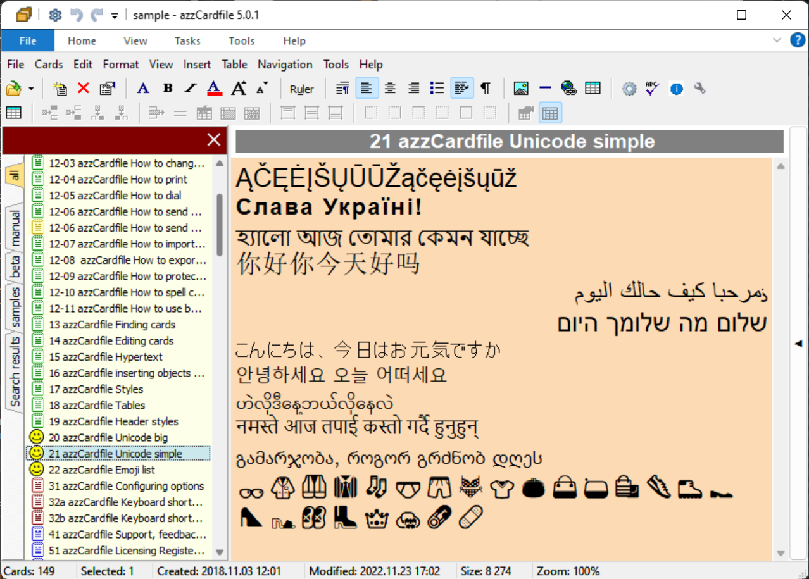Open card properties icon in toolbar
Viewport: 809px width, 579px height.
coord(107,89)
